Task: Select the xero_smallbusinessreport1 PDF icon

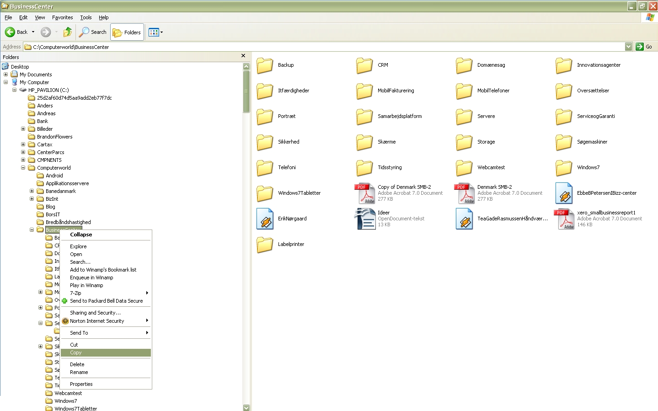Action: click(563, 219)
